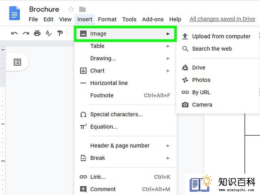Screen dimensions: 260x195
Task: Click the Google Docs home icon
Action: coord(14,13)
